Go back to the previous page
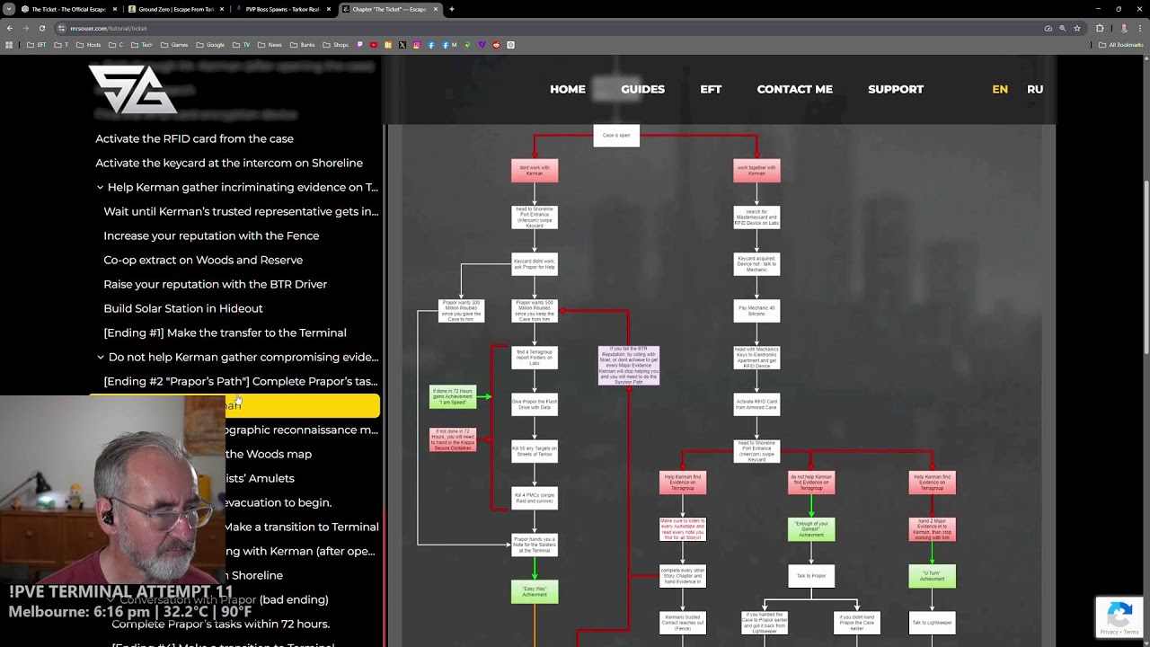The image size is (1150, 647). pos(10,28)
